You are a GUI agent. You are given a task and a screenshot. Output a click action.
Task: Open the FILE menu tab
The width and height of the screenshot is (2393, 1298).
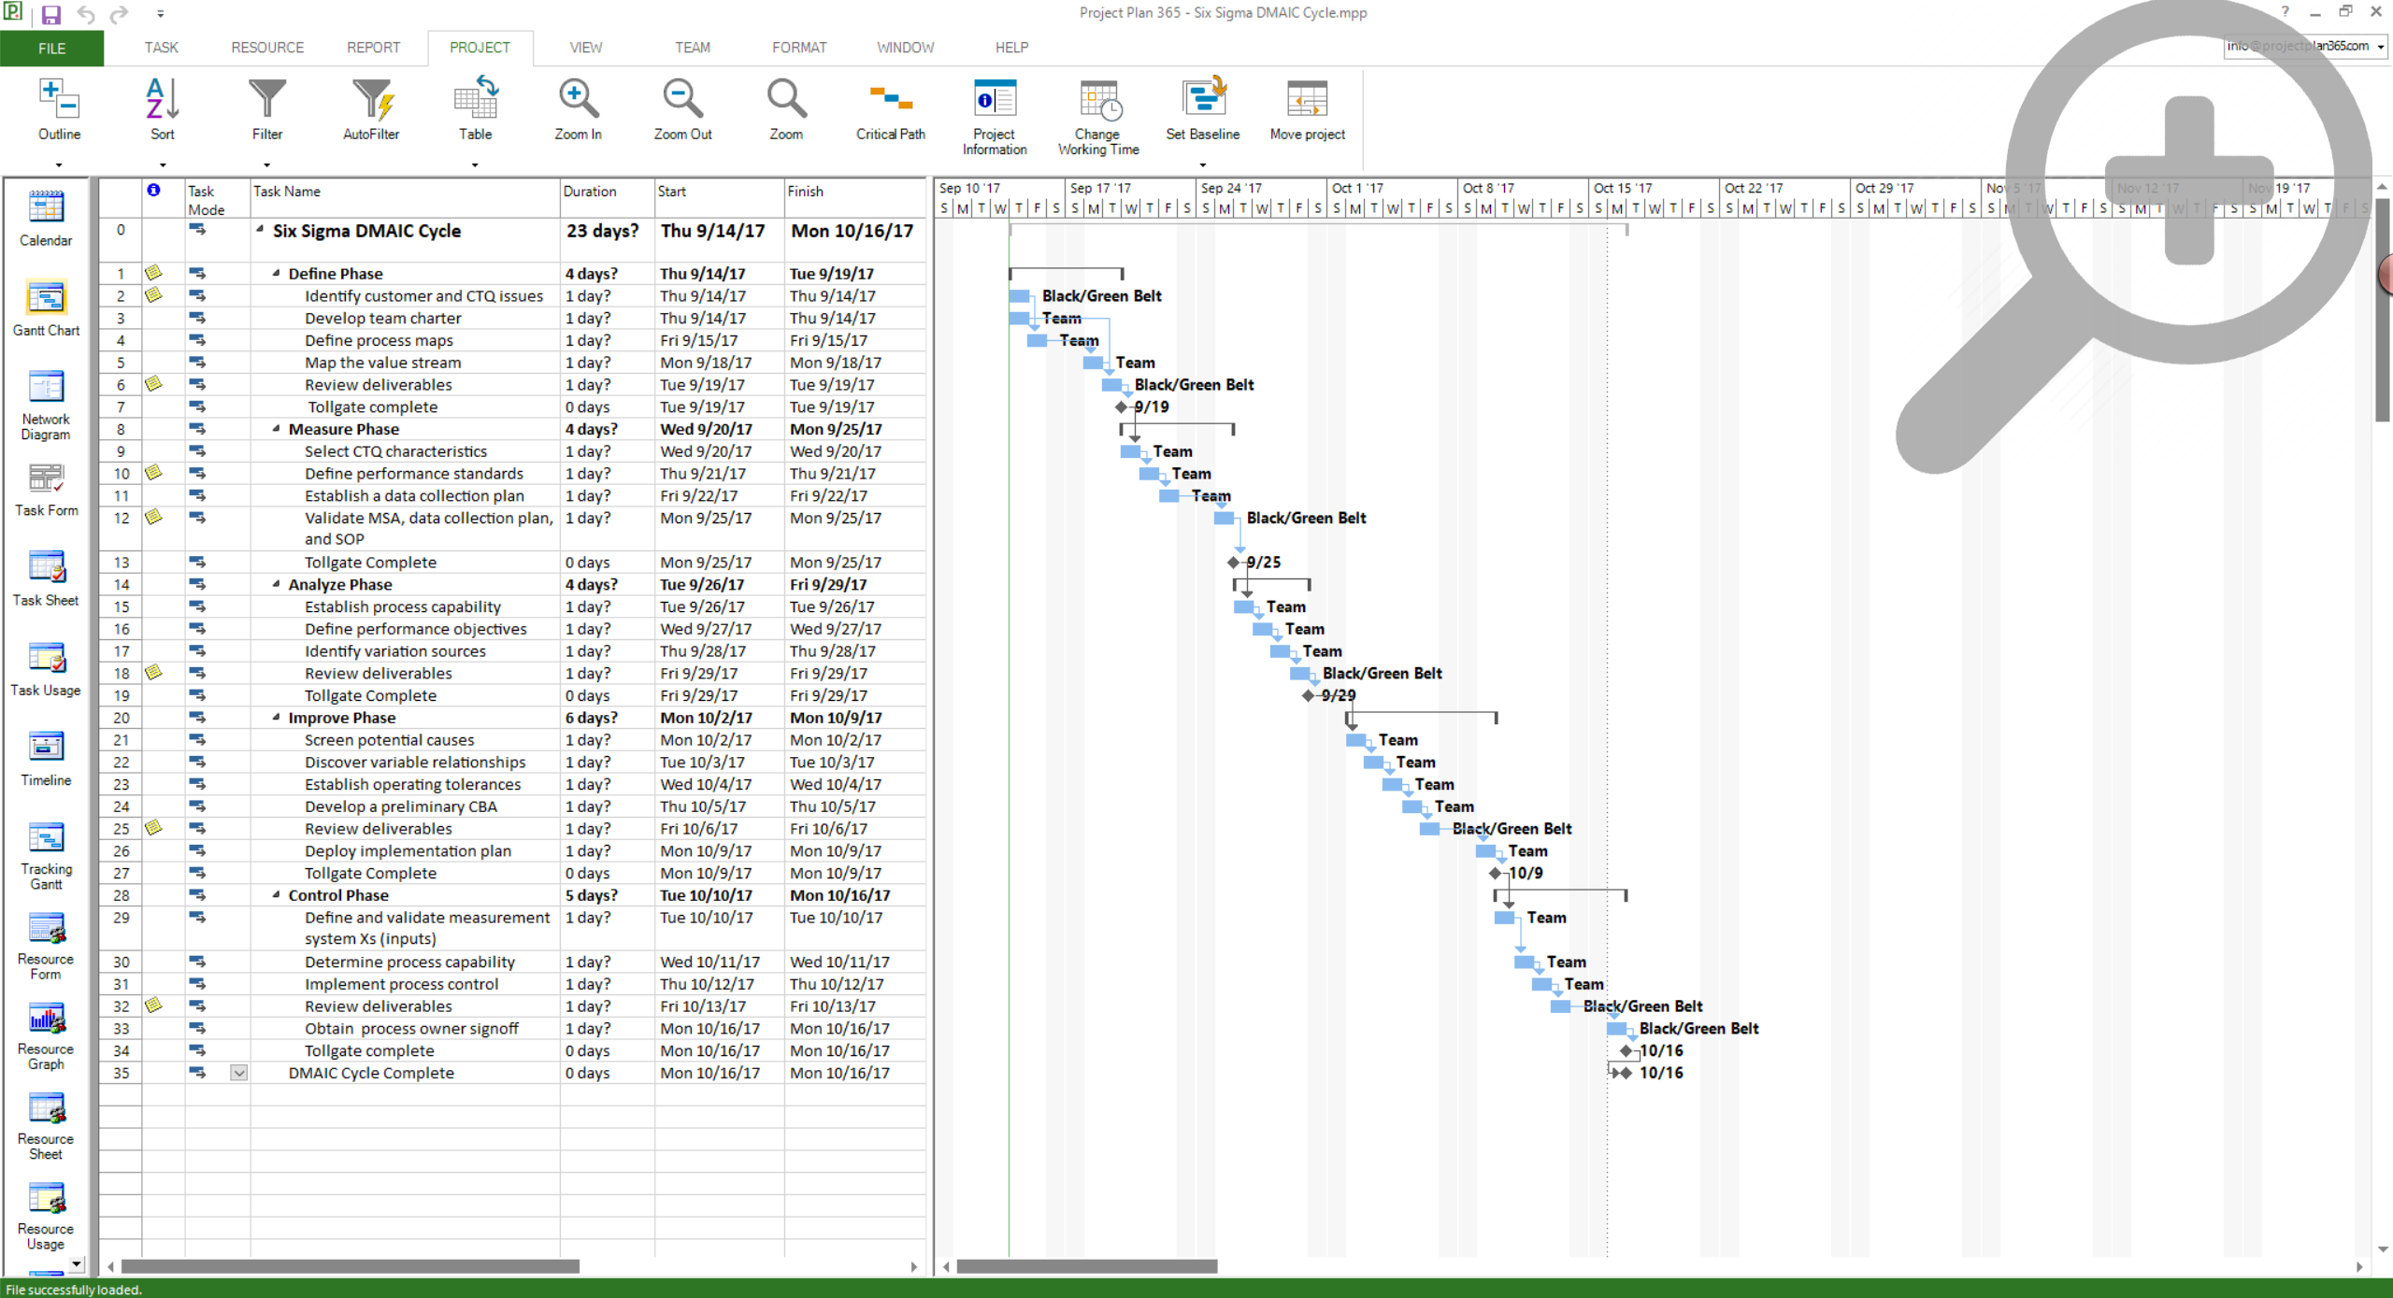(51, 48)
